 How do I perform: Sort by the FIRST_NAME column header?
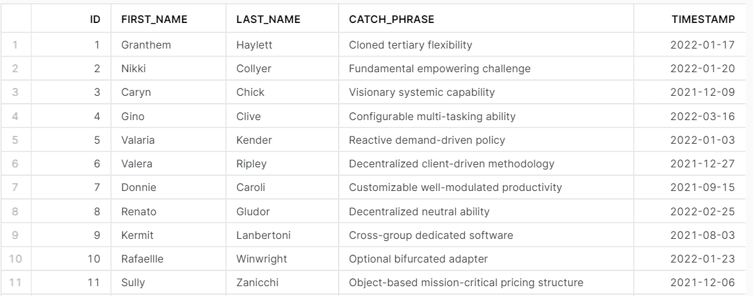[x=154, y=20]
